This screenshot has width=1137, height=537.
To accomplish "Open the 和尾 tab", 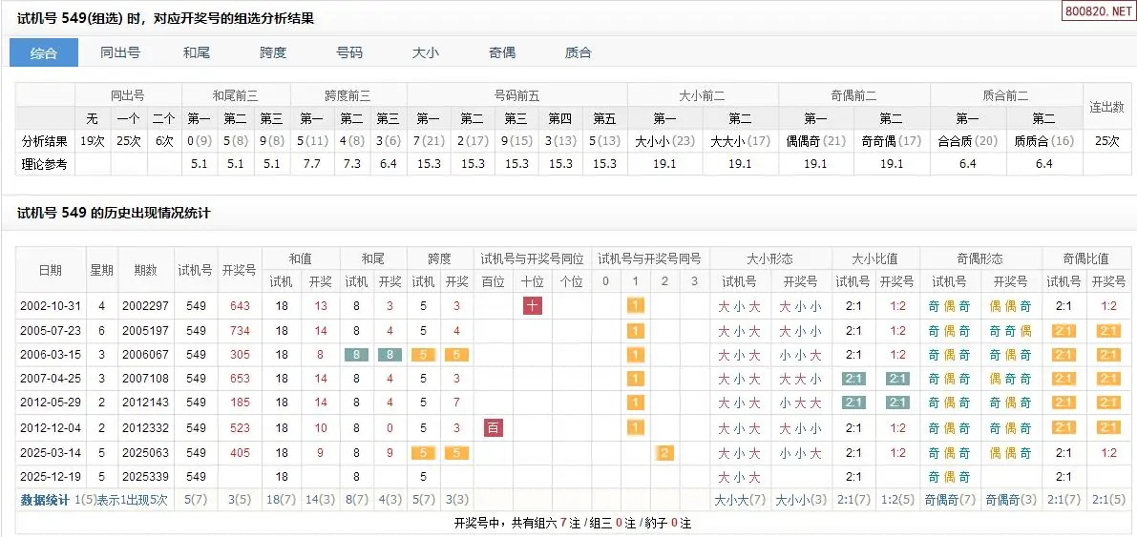I will (197, 52).
